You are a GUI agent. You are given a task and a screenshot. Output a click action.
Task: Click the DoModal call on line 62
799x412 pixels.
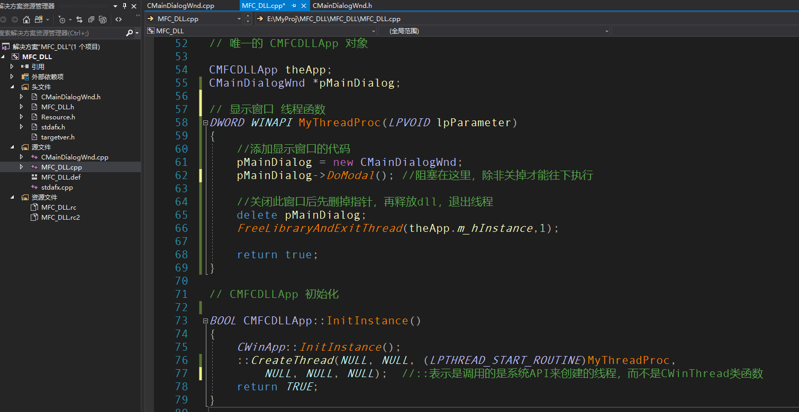point(351,175)
